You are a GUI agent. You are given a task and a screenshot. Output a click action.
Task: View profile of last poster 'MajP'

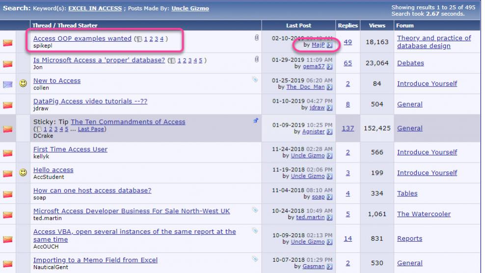[x=318, y=45]
